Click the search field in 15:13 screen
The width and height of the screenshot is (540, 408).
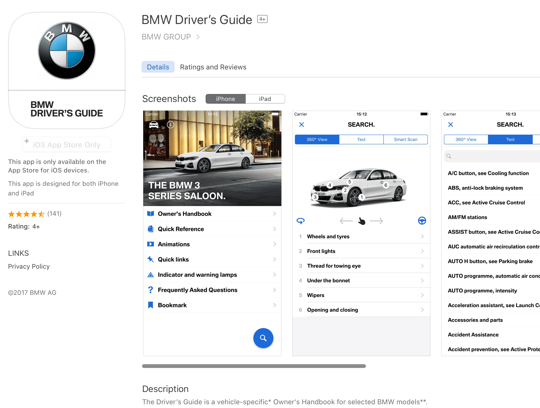[x=492, y=156]
